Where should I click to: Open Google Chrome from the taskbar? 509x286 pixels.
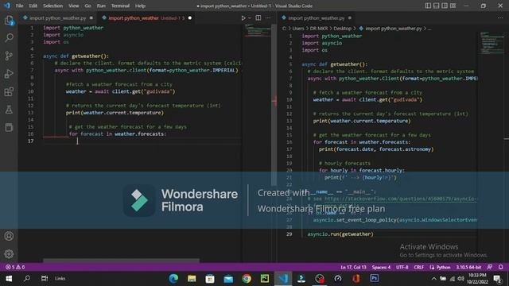(x=247, y=278)
